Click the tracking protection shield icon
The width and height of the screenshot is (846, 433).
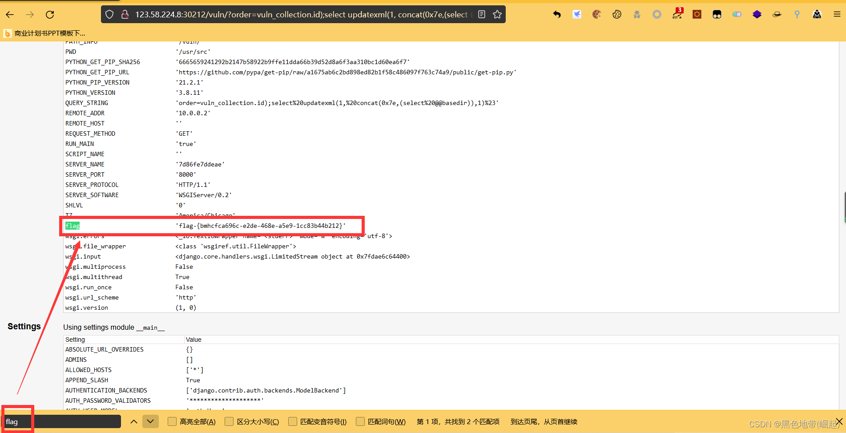[109, 14]
